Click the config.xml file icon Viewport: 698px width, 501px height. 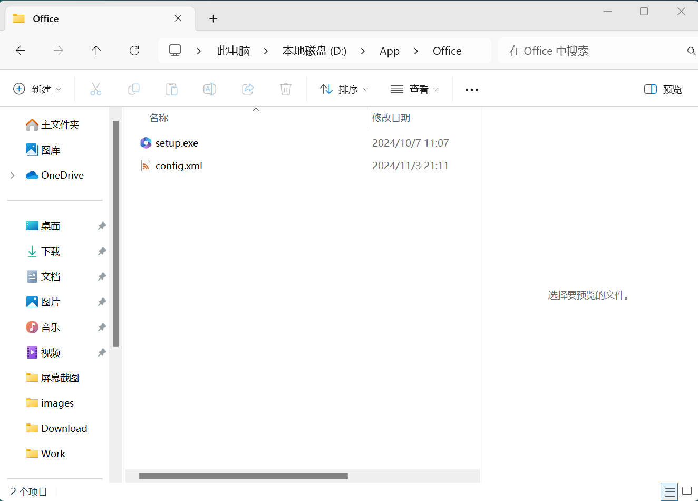coord(146,166)
